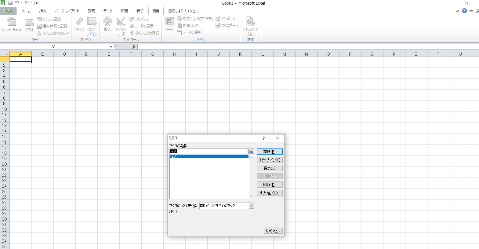This screenshot has width=479, height=249.
Task: Select the test macro in the list
Action: tap(209, 156)
